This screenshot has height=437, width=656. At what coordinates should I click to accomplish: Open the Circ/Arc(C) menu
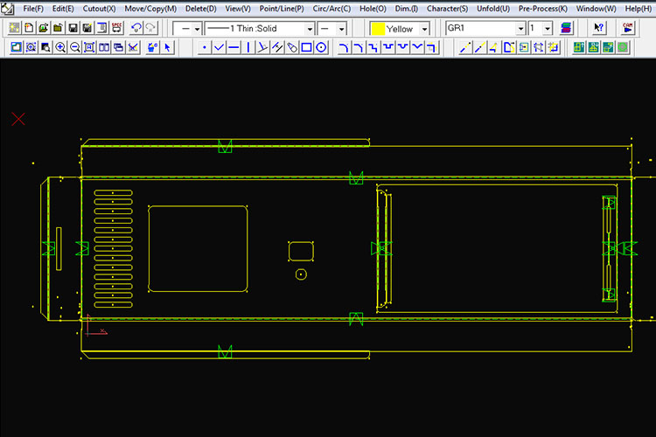pyautogui.click(x=331, y=9)
